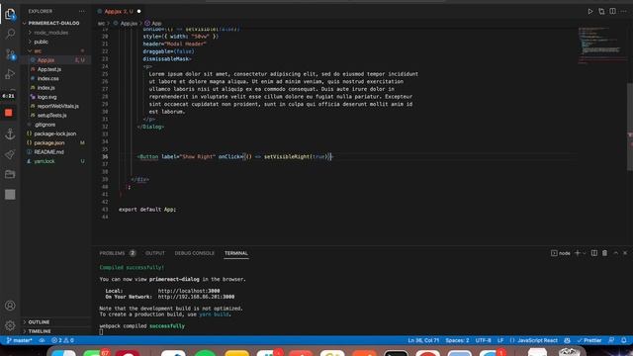This screenshot has width=633, height=356.
Task: Open setupTests.js in the explorer
Action: [x=51, y=116]
